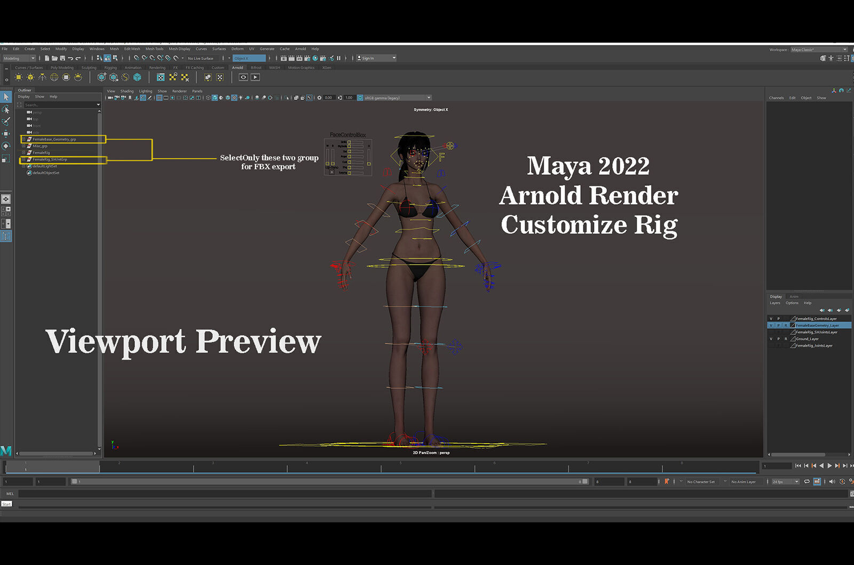Open Symmetry Object X dropdown
Viewport: 854px width, 565px height.
coord(249,58)
